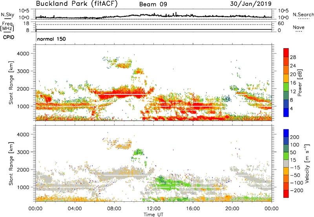
Task: Click velocity colorbar value 50
Action: [293, 152]
